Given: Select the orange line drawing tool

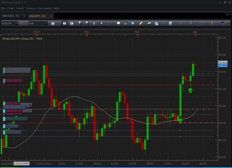Looking at the screenshot, I should point(191,23).
